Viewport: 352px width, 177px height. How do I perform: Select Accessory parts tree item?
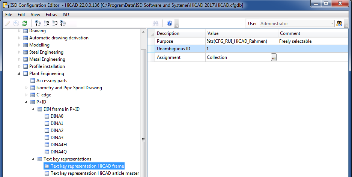52,81
